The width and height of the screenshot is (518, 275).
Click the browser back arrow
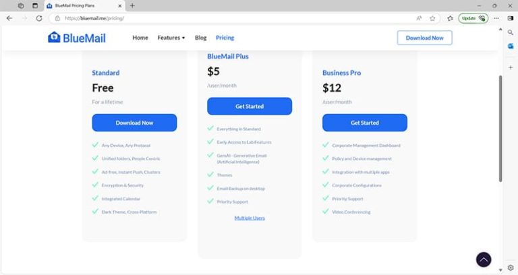coord(9,18)
